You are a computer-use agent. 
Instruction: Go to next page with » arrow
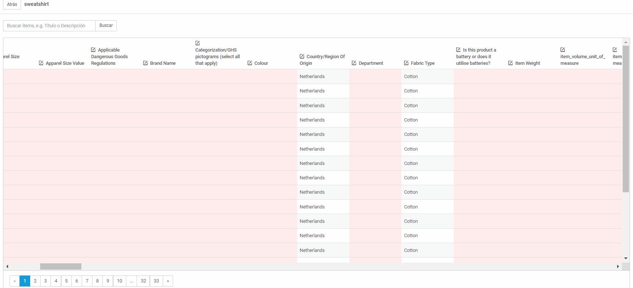coord(168,281)
